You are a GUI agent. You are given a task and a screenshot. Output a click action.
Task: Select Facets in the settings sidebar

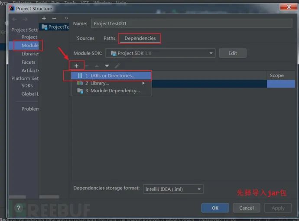click(x=29, y=62)
